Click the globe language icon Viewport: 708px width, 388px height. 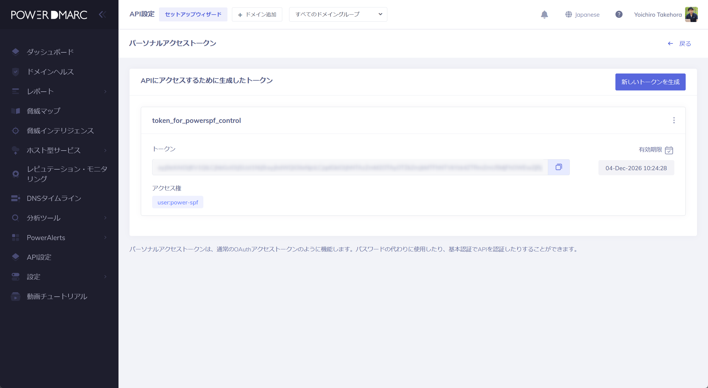click(568, 15)
